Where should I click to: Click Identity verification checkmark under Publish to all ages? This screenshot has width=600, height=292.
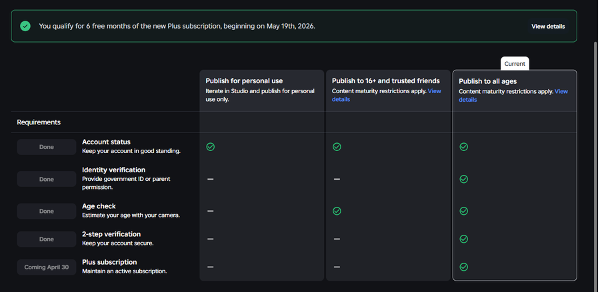(463, 179)
